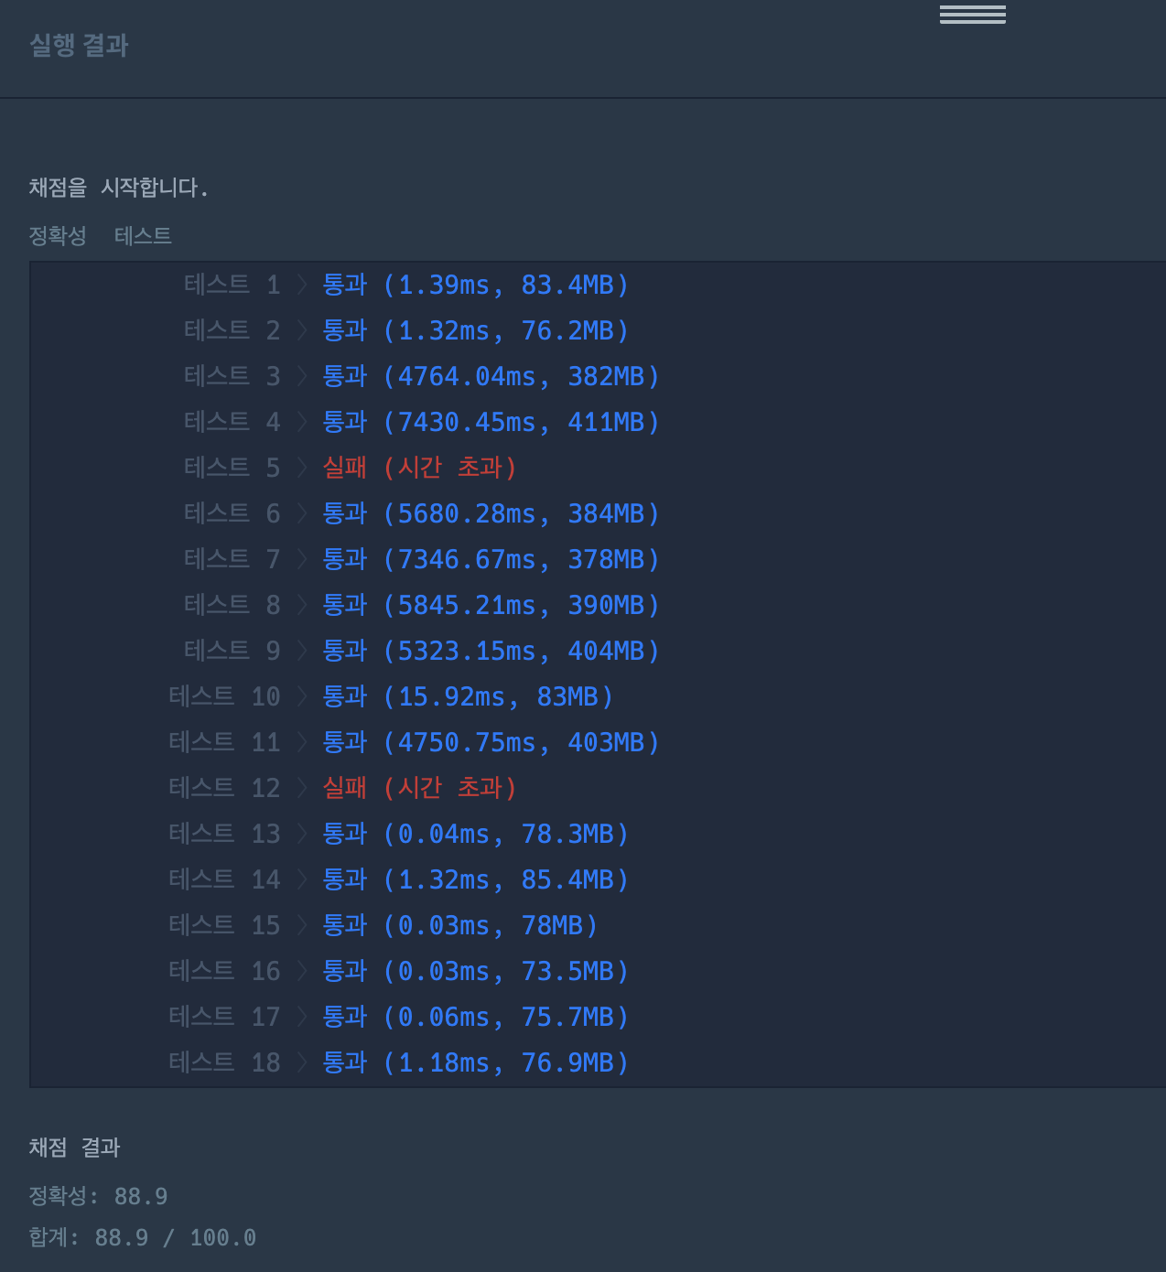Grab the panel resize handle at top
Viewport: 1166px width, 1272px height.
(972, 14)
